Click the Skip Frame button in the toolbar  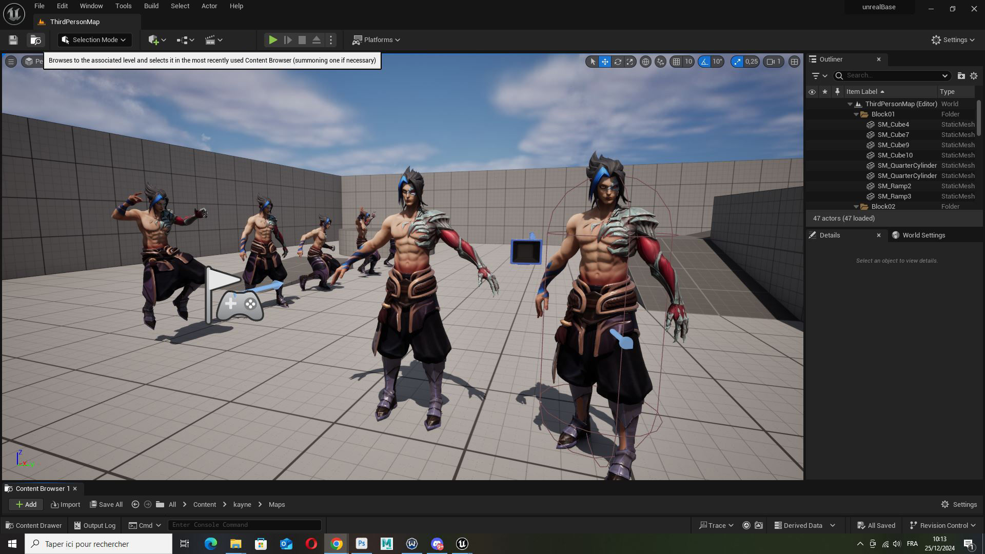coord(288,40)
